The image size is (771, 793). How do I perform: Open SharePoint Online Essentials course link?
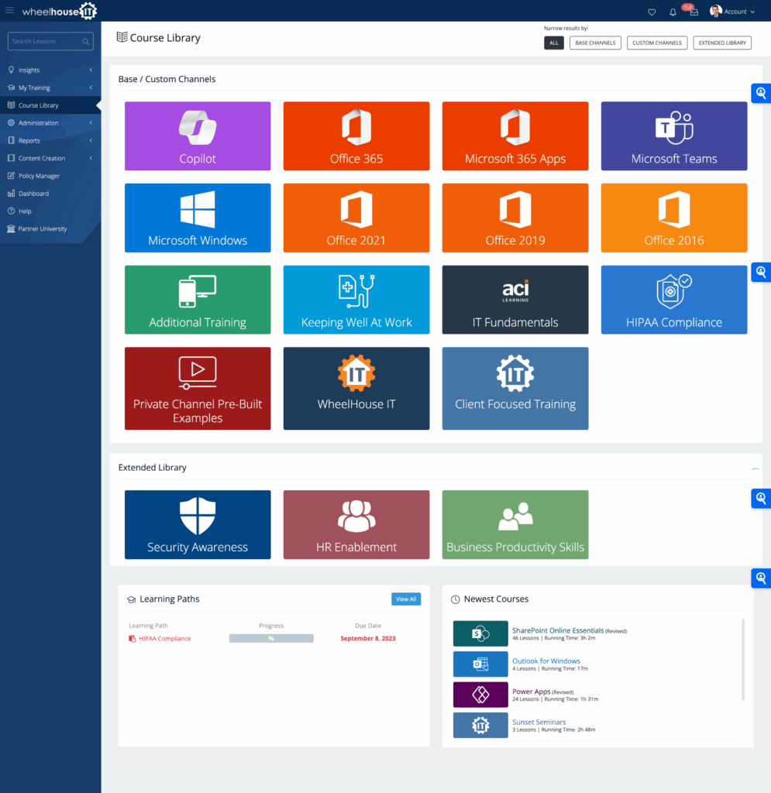[x=557, y=630]
